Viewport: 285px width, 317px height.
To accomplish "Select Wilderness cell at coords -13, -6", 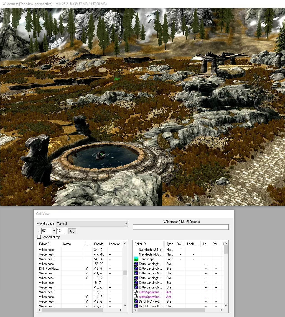I will (x=80, y=301).
